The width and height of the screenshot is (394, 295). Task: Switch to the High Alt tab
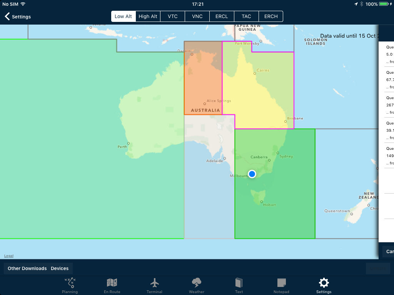(148, 16)
